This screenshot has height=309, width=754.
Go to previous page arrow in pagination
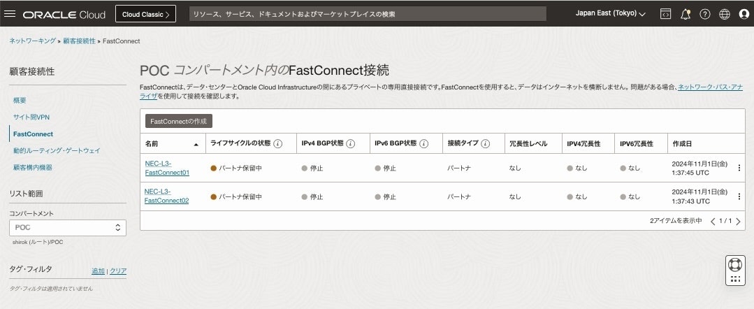click(x=713, y=221)
